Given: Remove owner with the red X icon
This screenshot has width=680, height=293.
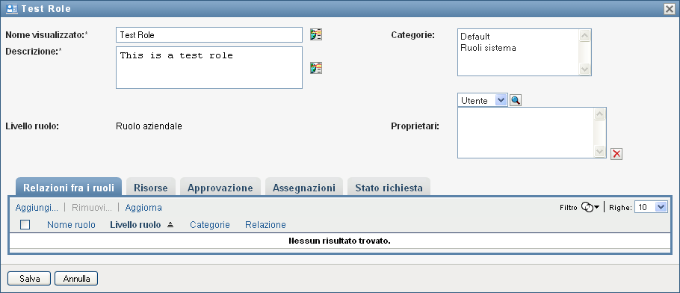Looking at the screenshot, I should pos(616,154).
